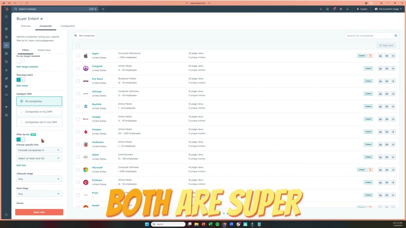The width and height of the screenshot is (406, 228).
Task: Select the Filters sub-tab
Action: (25, 50)
